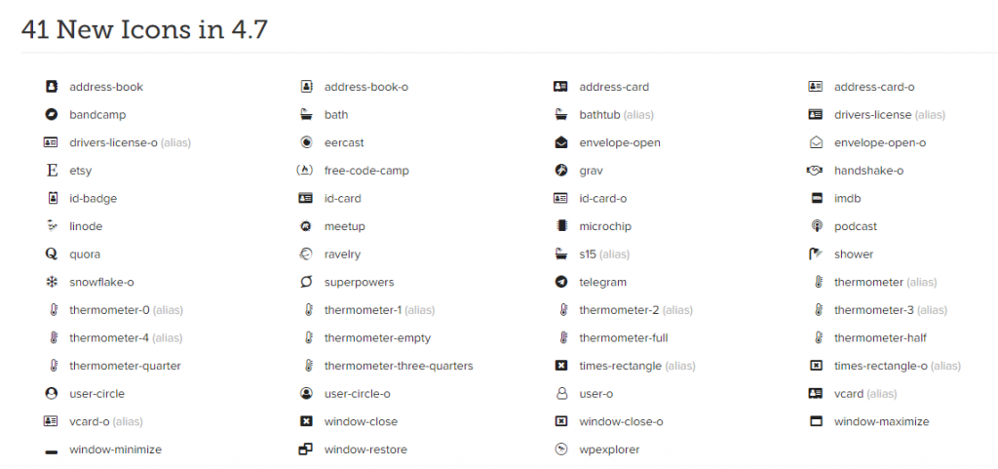Select the window-restore icon
The height and width of the screenshot is (469, 998).
coord(306,449)
